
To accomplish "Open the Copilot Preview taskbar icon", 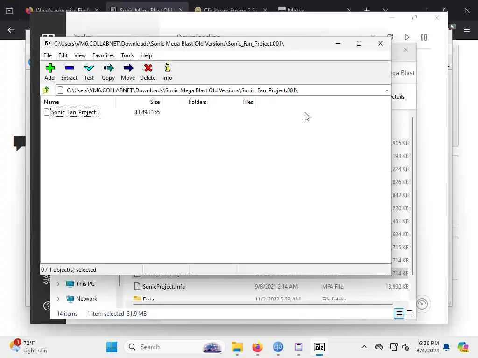I will point(463,347).
